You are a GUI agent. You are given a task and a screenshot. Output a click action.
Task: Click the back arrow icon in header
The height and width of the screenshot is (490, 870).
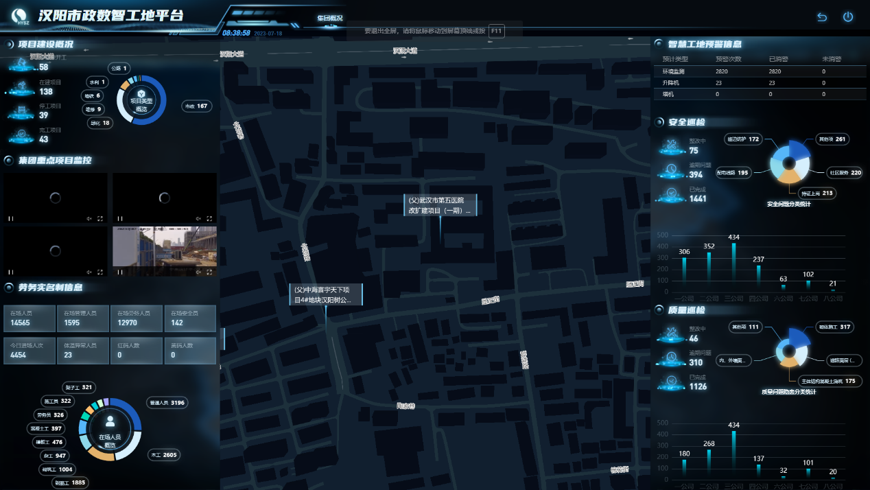click(x=822, y=17)
